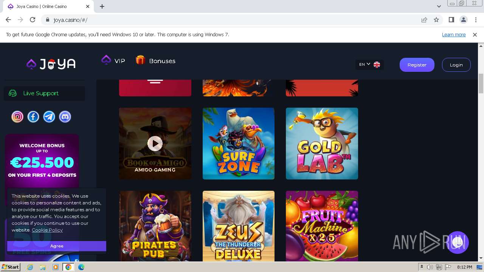Click the Learn more link
Screen dimensions: 484x272
(x=454, y=34)
